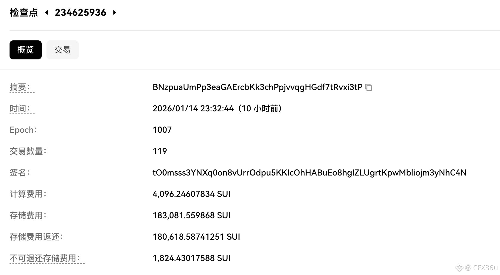Open Epoch 1007 value

coord(162,130)
